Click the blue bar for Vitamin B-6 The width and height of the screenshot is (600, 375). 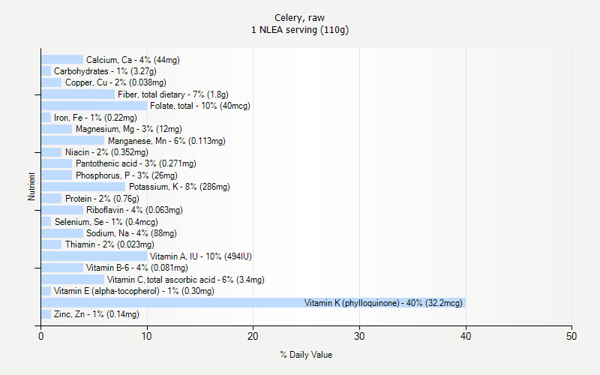point(62,268)
